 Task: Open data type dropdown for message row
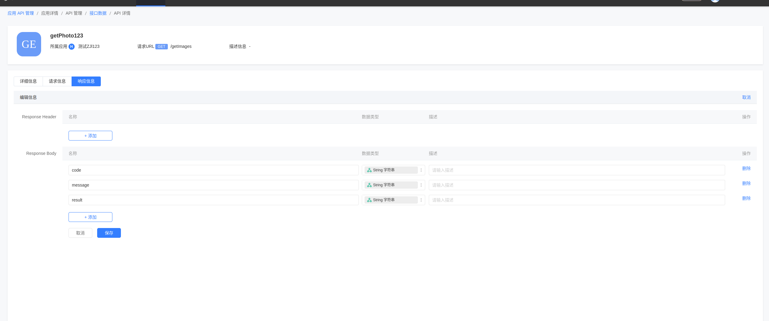point(393,185)
